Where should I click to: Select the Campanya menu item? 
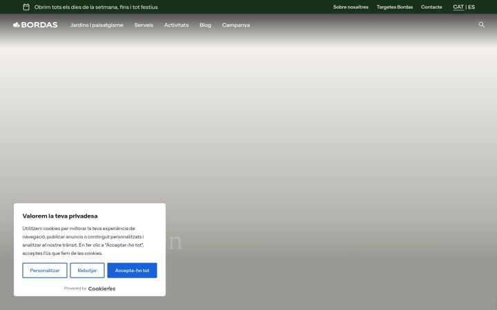[x=236, y=25]
